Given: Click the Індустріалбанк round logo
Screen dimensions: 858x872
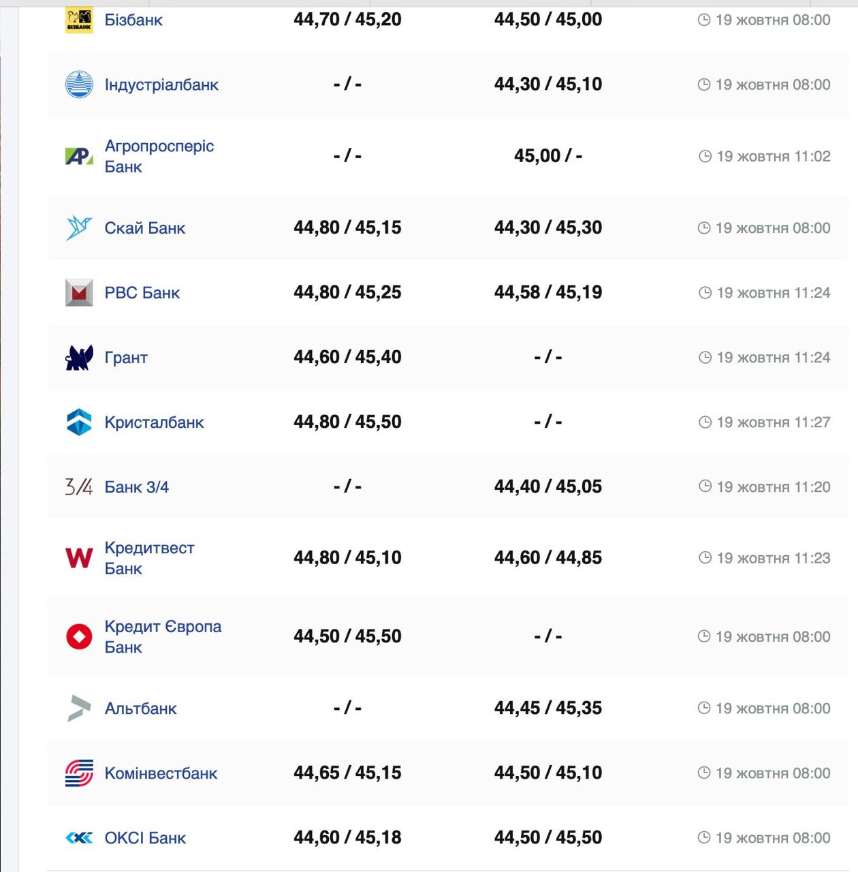Looking at the screenshot, I should [x=79, y=84].
